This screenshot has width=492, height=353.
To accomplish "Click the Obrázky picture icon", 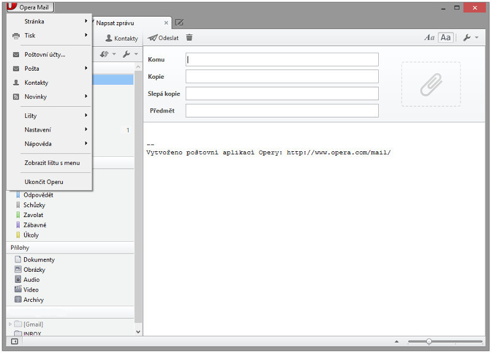I will (x=18, y=269).
